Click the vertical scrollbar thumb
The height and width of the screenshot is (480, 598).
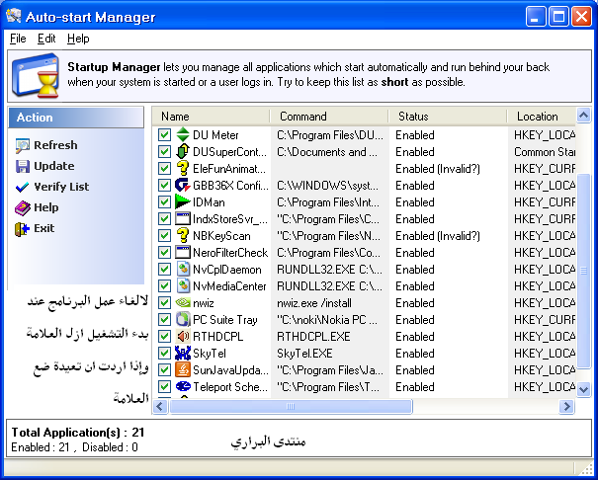coord(583,271)
